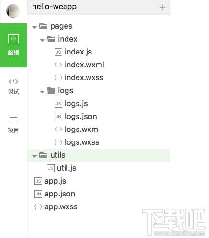Collapse the index folder arrow

[42, 40]
